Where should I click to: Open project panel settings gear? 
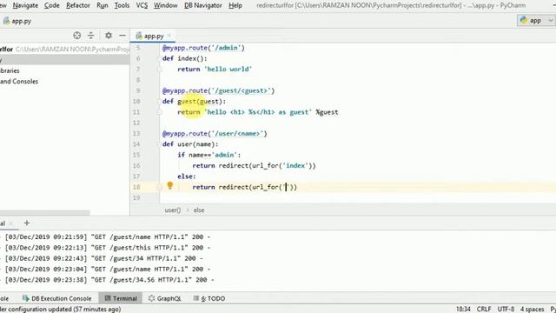109,35
